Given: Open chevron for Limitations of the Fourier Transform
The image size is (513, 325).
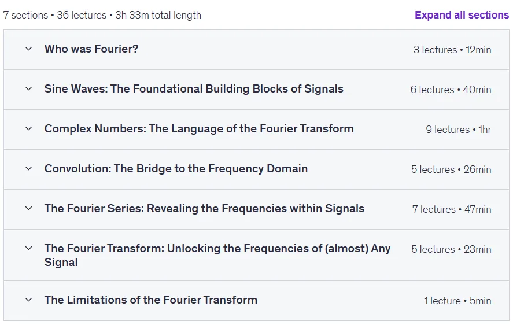Looking at the screenshot, I should click(29, 300).
